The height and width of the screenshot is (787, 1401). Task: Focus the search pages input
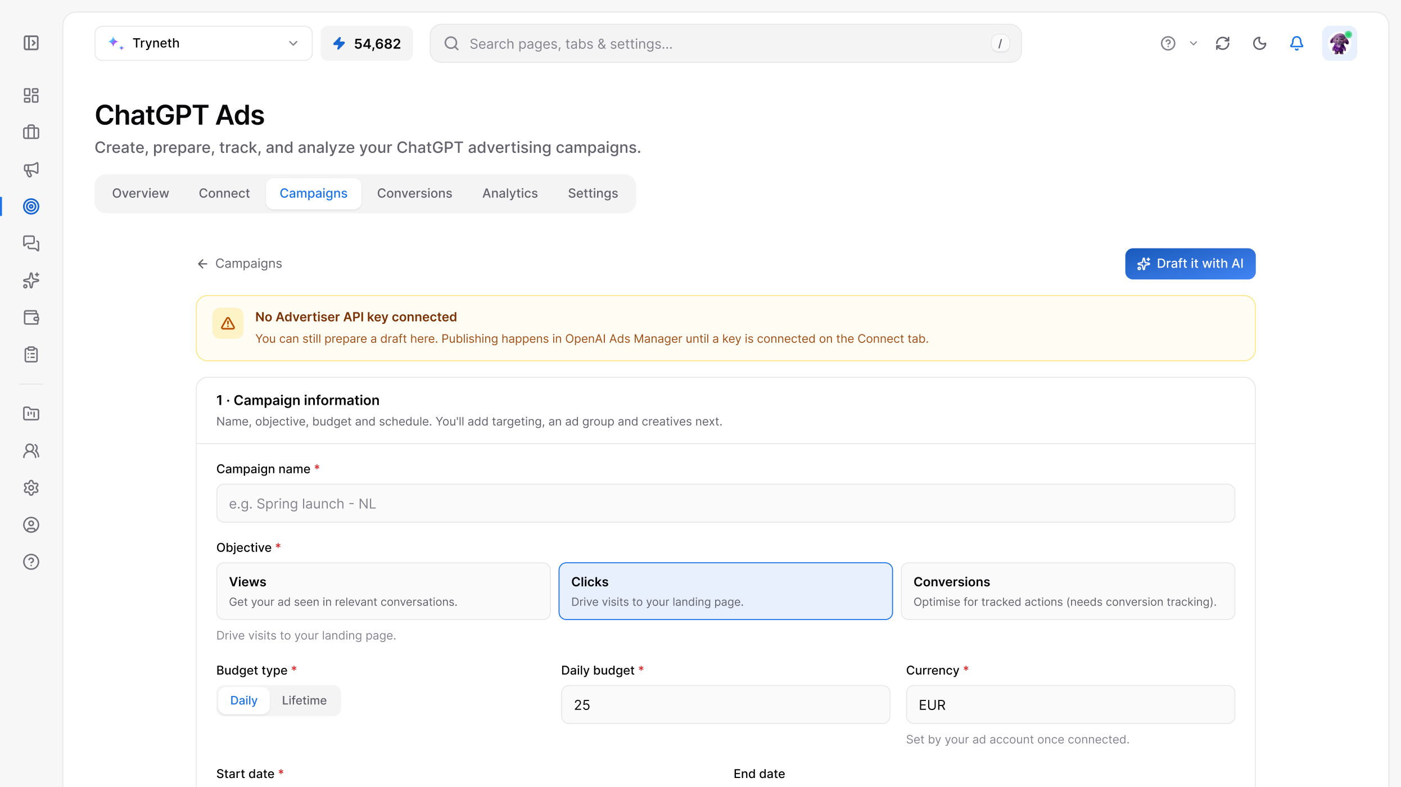(725, 43)
